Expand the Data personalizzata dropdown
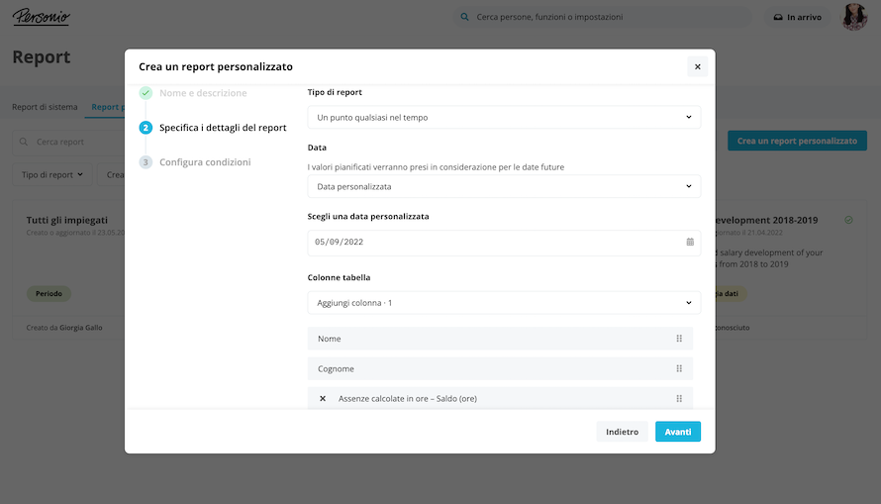 tap(504, 186)
